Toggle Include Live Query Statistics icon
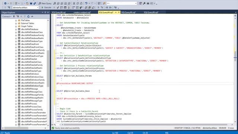This screenshot has height=134, width=238. (x=77, y=7)
